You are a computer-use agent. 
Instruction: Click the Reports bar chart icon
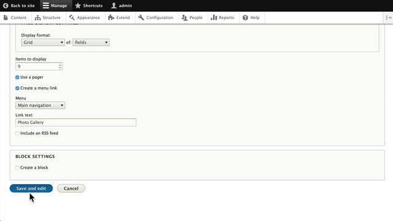point(214,17)
